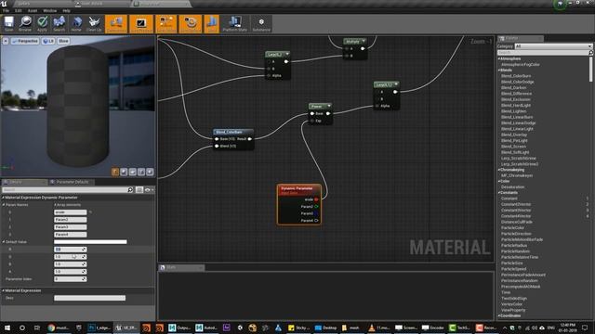Open the File menu
Image resolution: width=595 pixels, height=334 pixels.
pos(7,10)
